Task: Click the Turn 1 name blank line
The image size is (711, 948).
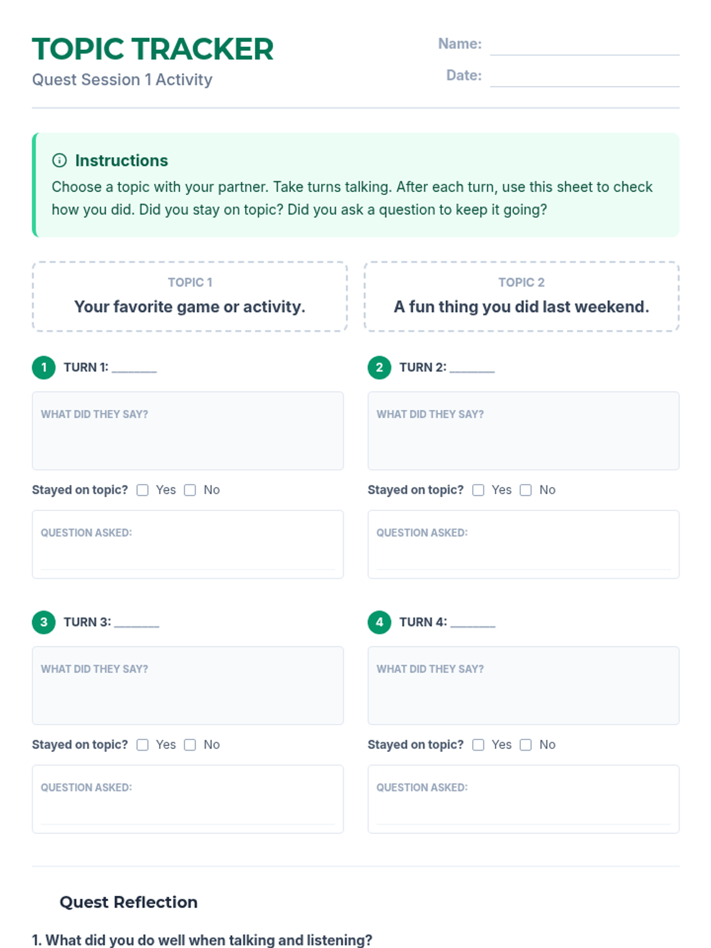Action: tap(134, 369)
